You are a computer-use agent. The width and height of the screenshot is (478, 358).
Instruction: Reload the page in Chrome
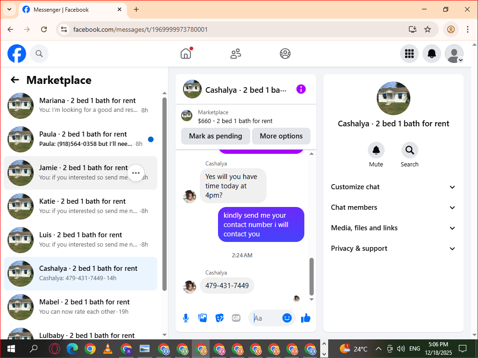44,29
